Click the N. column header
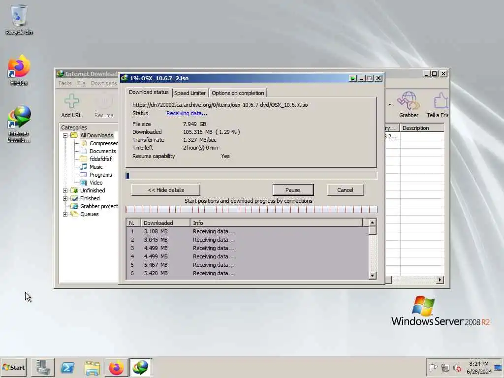The width and height of the screenshot is (504, 378). 134,223
